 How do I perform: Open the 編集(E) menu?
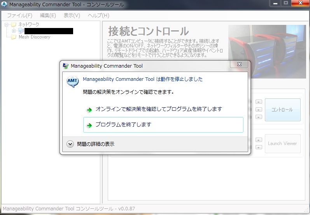tap(48, 16)
